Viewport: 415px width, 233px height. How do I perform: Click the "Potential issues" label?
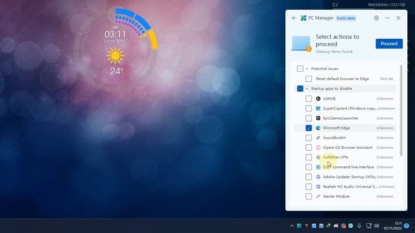tap(324, 69)
